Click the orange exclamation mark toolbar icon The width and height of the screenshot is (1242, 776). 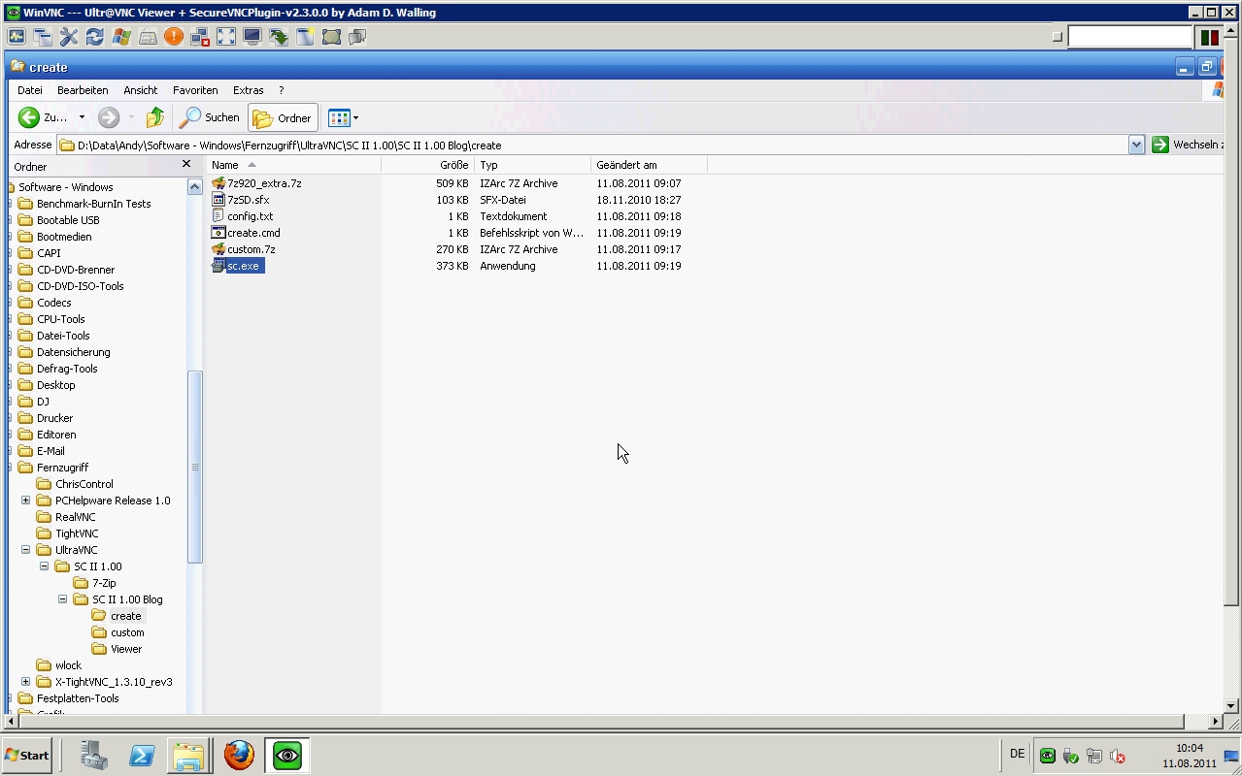tap(174, 37)
